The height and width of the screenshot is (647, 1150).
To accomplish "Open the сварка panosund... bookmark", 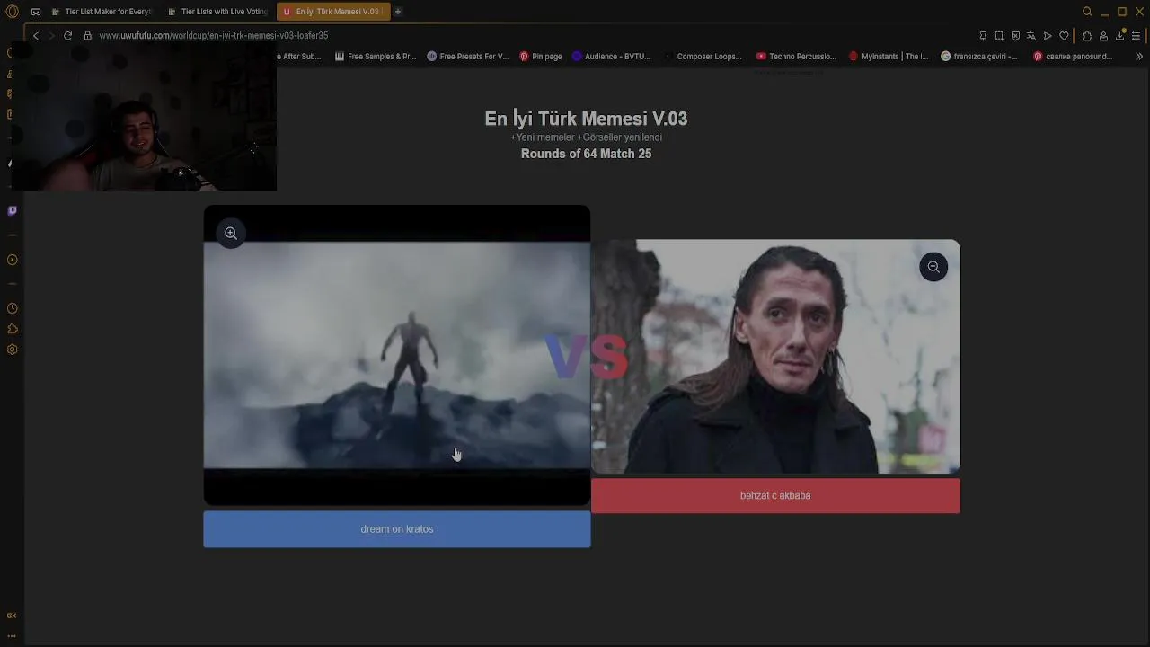I will (1074, 57).
